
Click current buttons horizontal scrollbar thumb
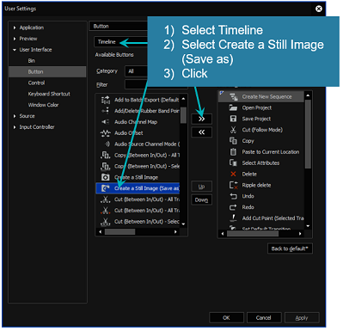tap(253, 234)
